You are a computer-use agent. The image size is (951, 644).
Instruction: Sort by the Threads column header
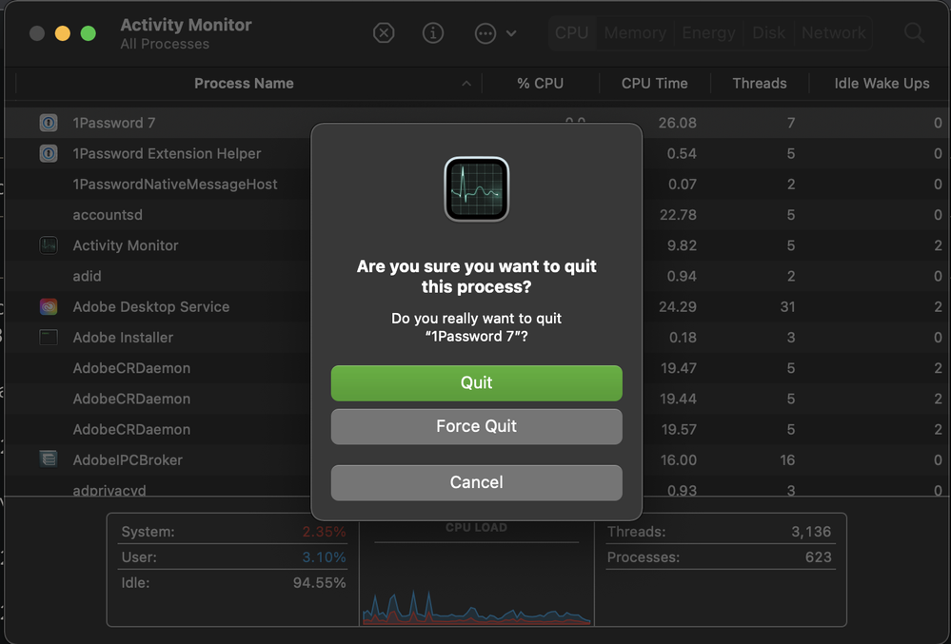pos(759,84)
